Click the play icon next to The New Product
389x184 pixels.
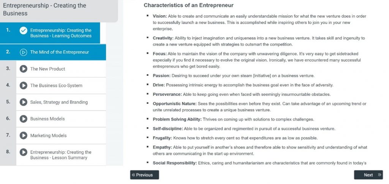[x=24, y=69]
